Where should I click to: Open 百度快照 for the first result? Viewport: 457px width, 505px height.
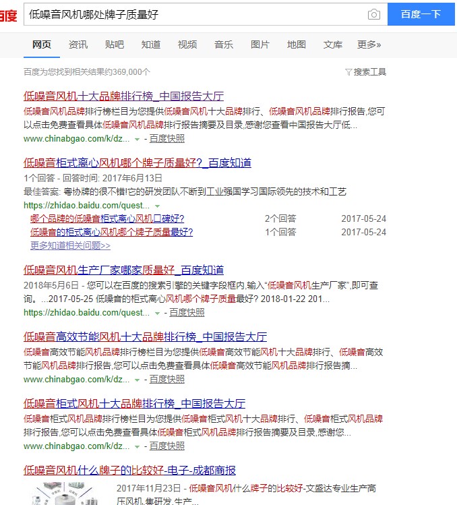click(x=167, y=138)
